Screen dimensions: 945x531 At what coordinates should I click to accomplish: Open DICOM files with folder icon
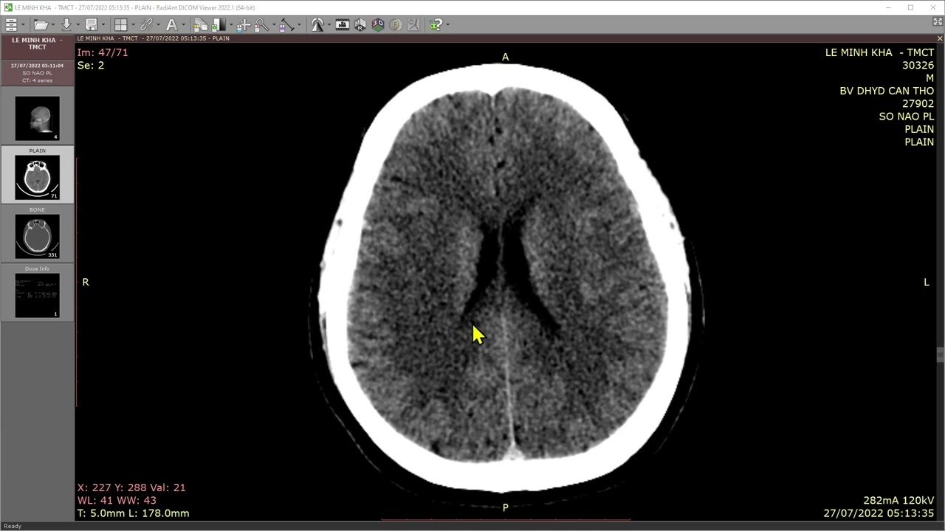click(x=41, y=24)
